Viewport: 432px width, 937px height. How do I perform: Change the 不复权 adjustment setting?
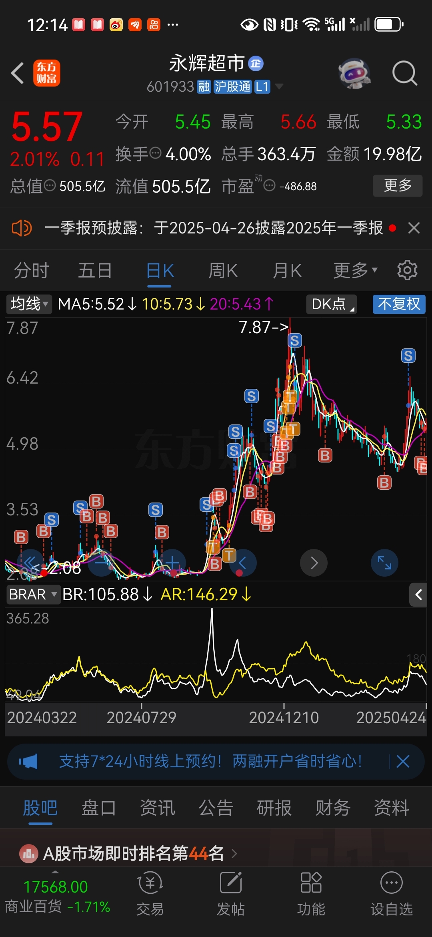(399, 304)
